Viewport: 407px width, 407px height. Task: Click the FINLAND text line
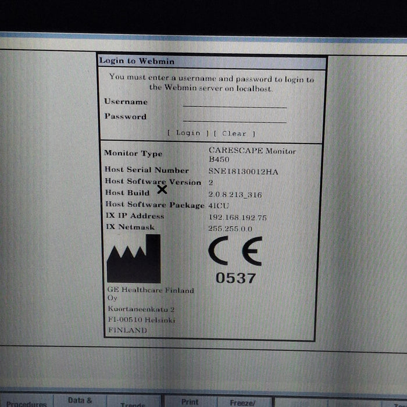coord(127,330)
